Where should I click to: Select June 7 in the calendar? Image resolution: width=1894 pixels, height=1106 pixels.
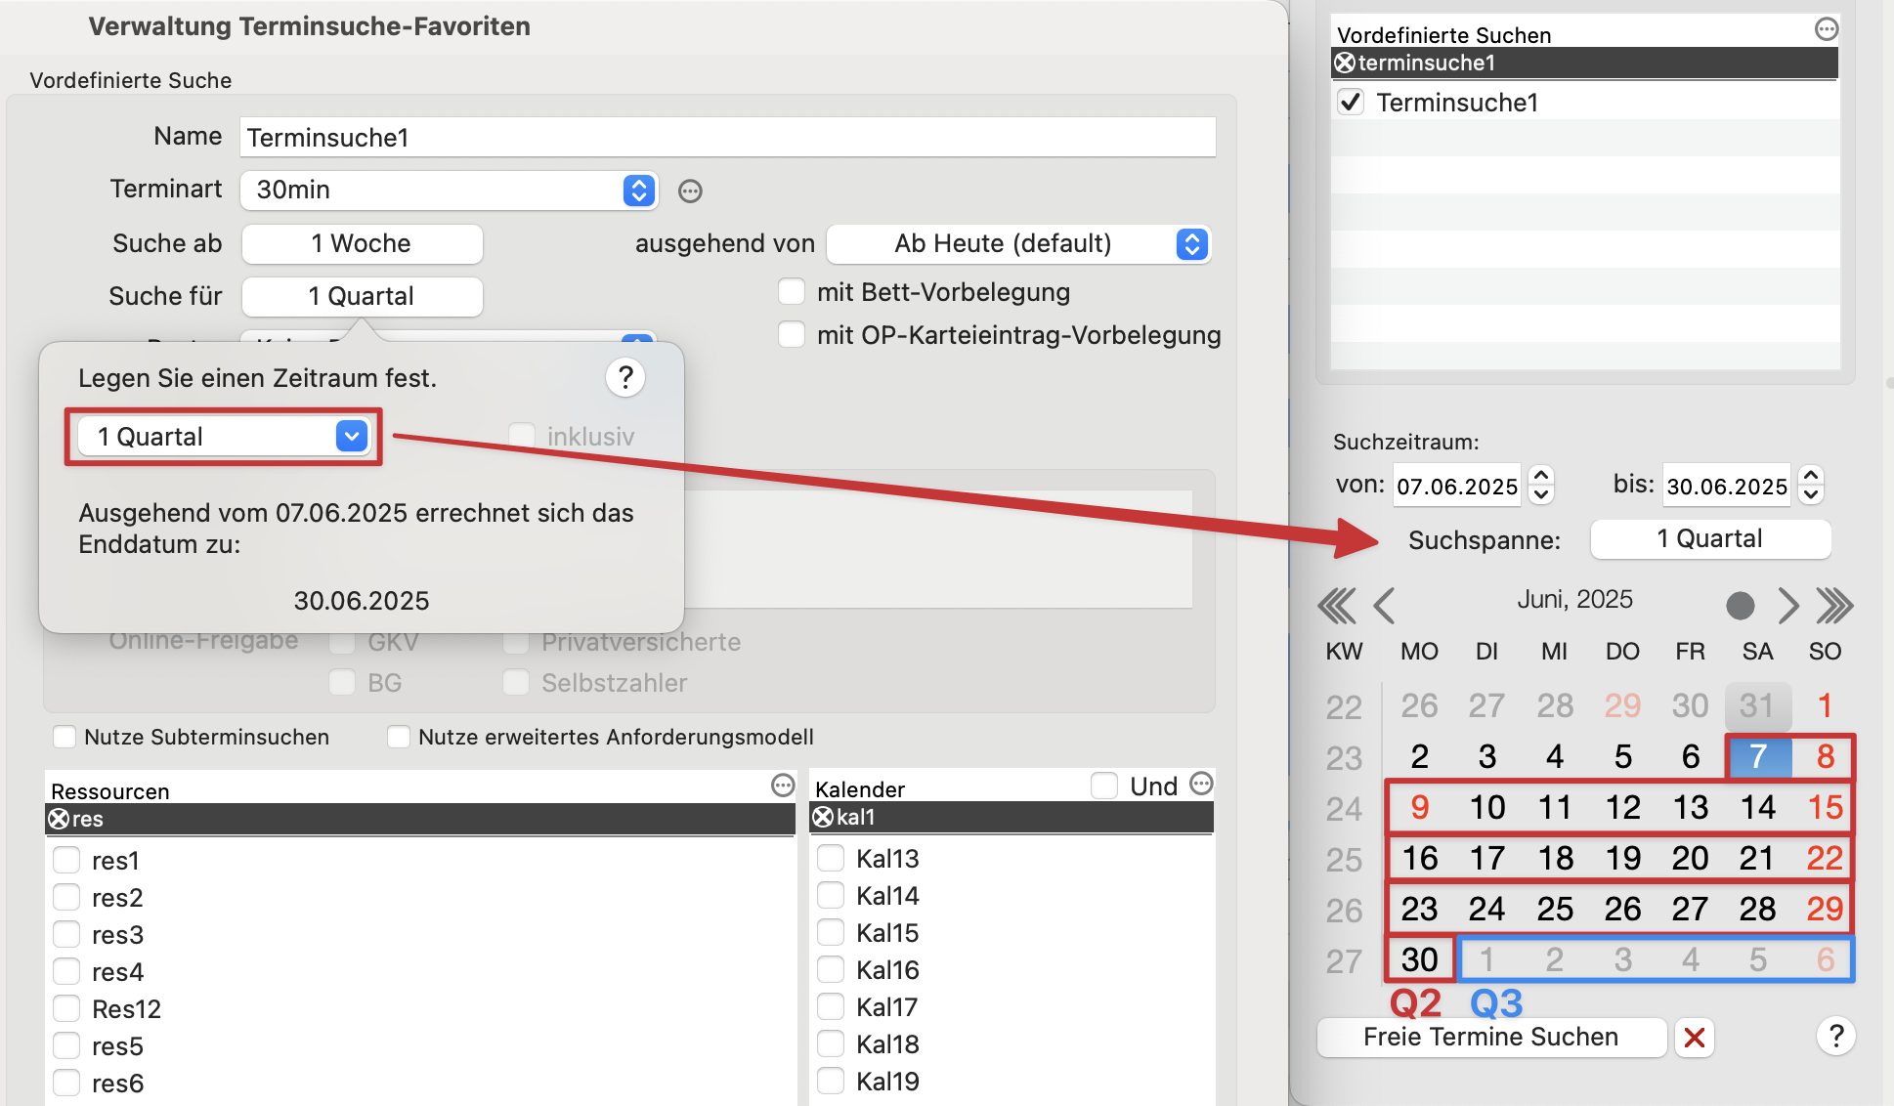click(1758, 756)
